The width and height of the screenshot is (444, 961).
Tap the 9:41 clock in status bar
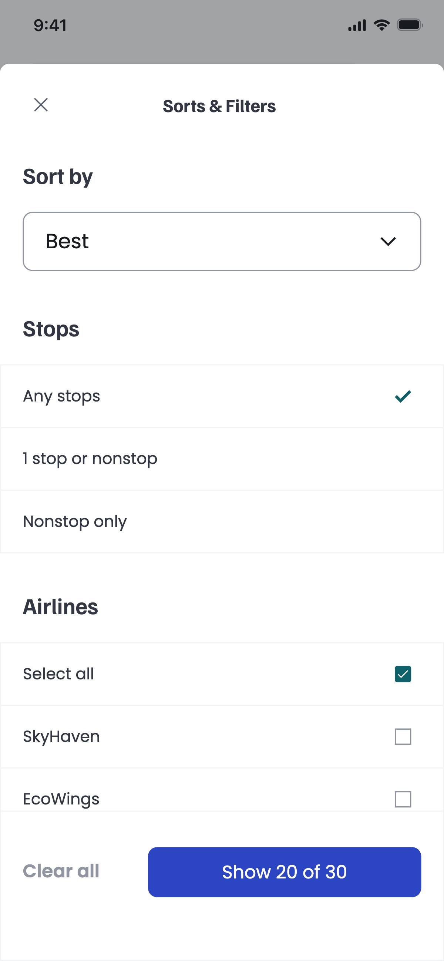(x=50, y=26)
